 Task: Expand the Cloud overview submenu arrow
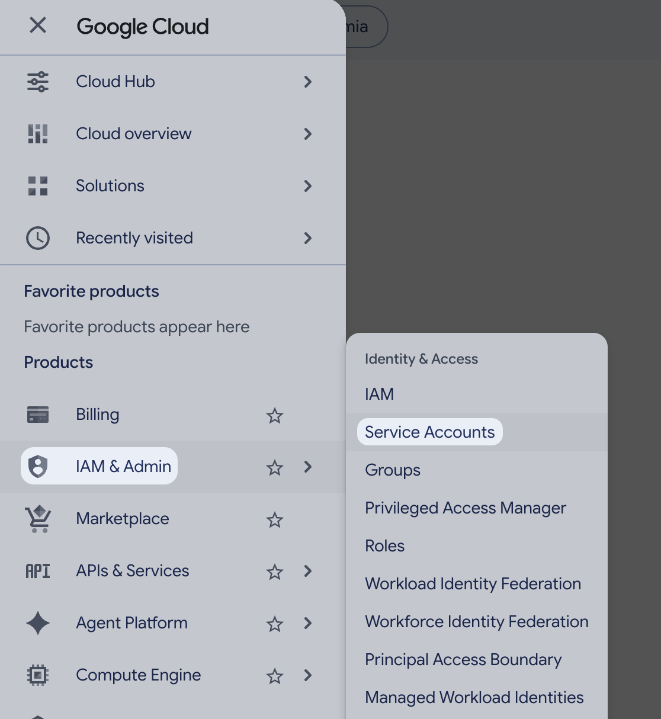pyautogui.click(x=308, y=134)
